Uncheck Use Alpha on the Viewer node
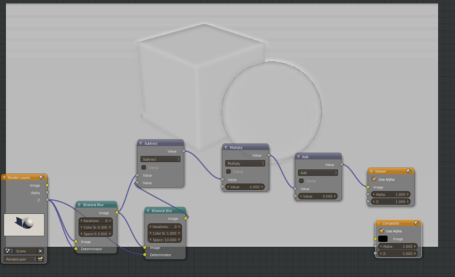The image size is (455, 277). (374, 179)
